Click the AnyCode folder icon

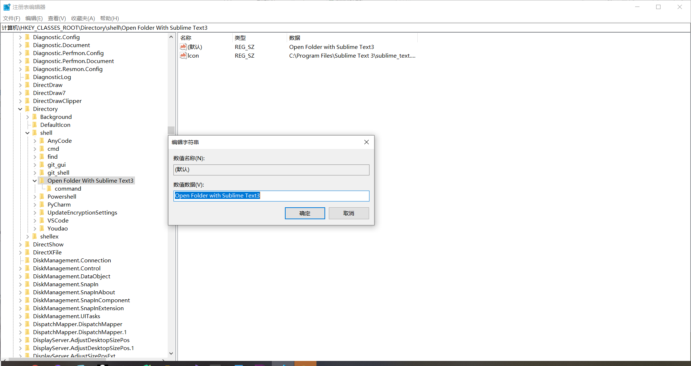(x=42, y=141)
